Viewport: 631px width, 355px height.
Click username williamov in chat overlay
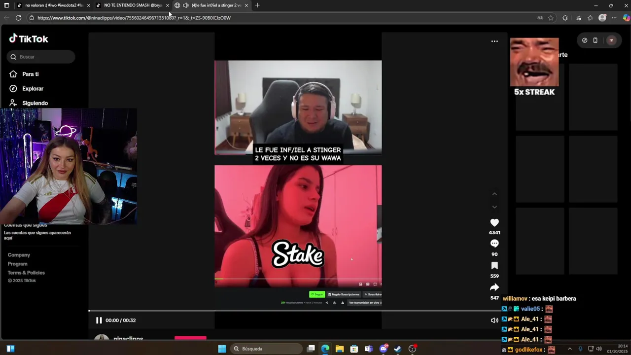click(x=515, y=299)
